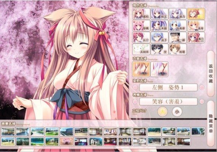
Task: Select the brown-haired girl with a red ribbon
Action: [196, 38]
